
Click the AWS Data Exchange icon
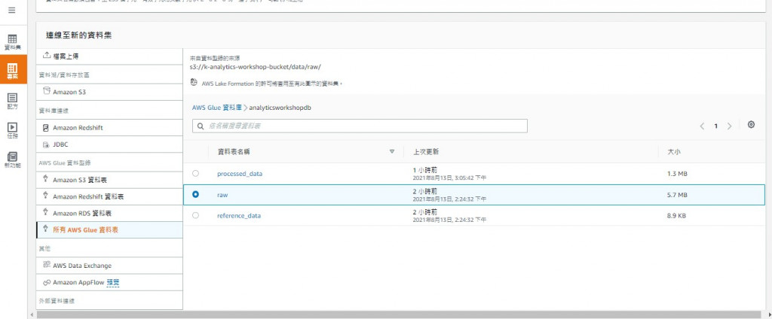click(47, 265)
